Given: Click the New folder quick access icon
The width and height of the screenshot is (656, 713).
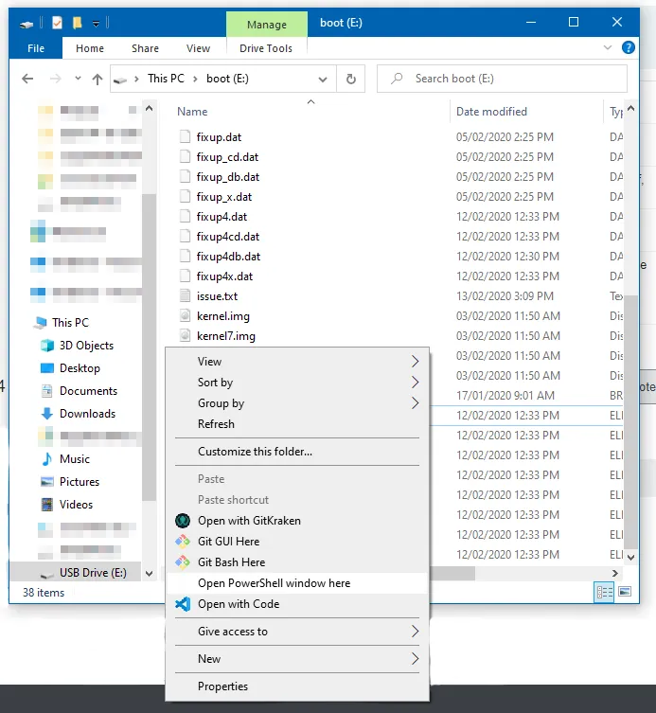Looking at the screenshot, I should 78,23.
